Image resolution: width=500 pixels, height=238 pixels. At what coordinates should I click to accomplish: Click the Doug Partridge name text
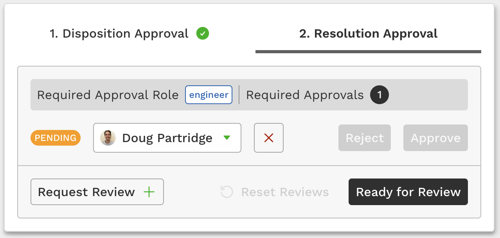tap(167, 138)
